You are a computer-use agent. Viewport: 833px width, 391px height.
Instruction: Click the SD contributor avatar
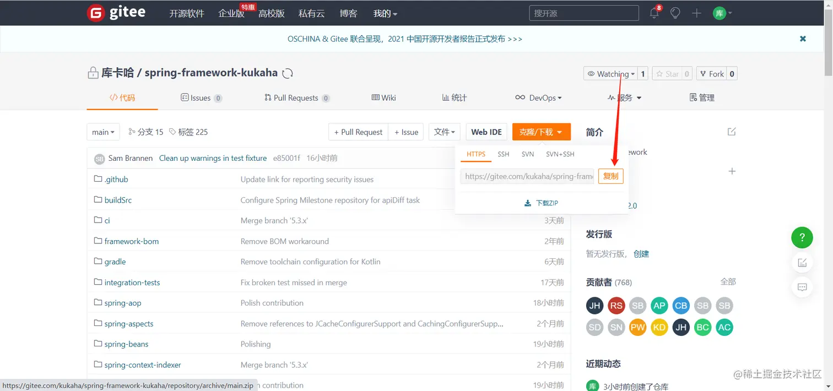[x=594, y=327]
